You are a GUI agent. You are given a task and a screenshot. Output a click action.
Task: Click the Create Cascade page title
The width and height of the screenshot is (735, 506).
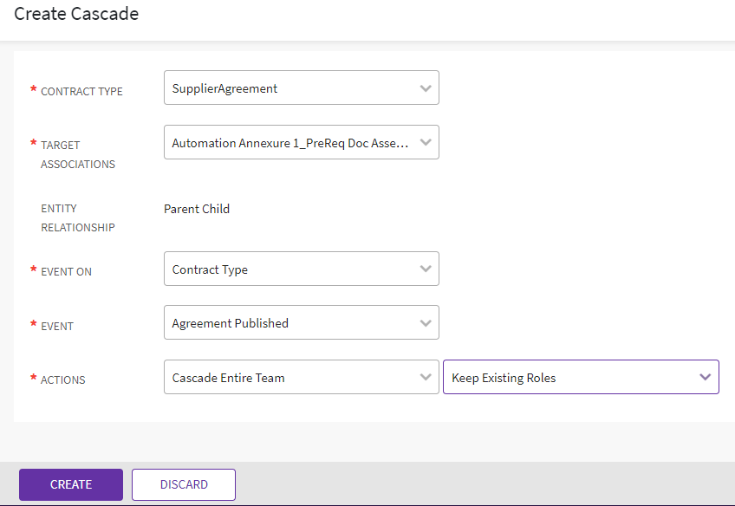(76, 14)
